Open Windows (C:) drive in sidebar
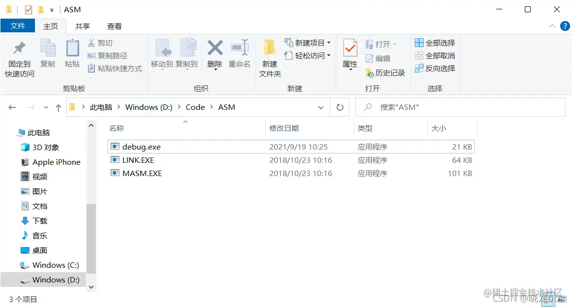Image resolution: width=572 pixels, height=307 pixels. coord(49,265)
